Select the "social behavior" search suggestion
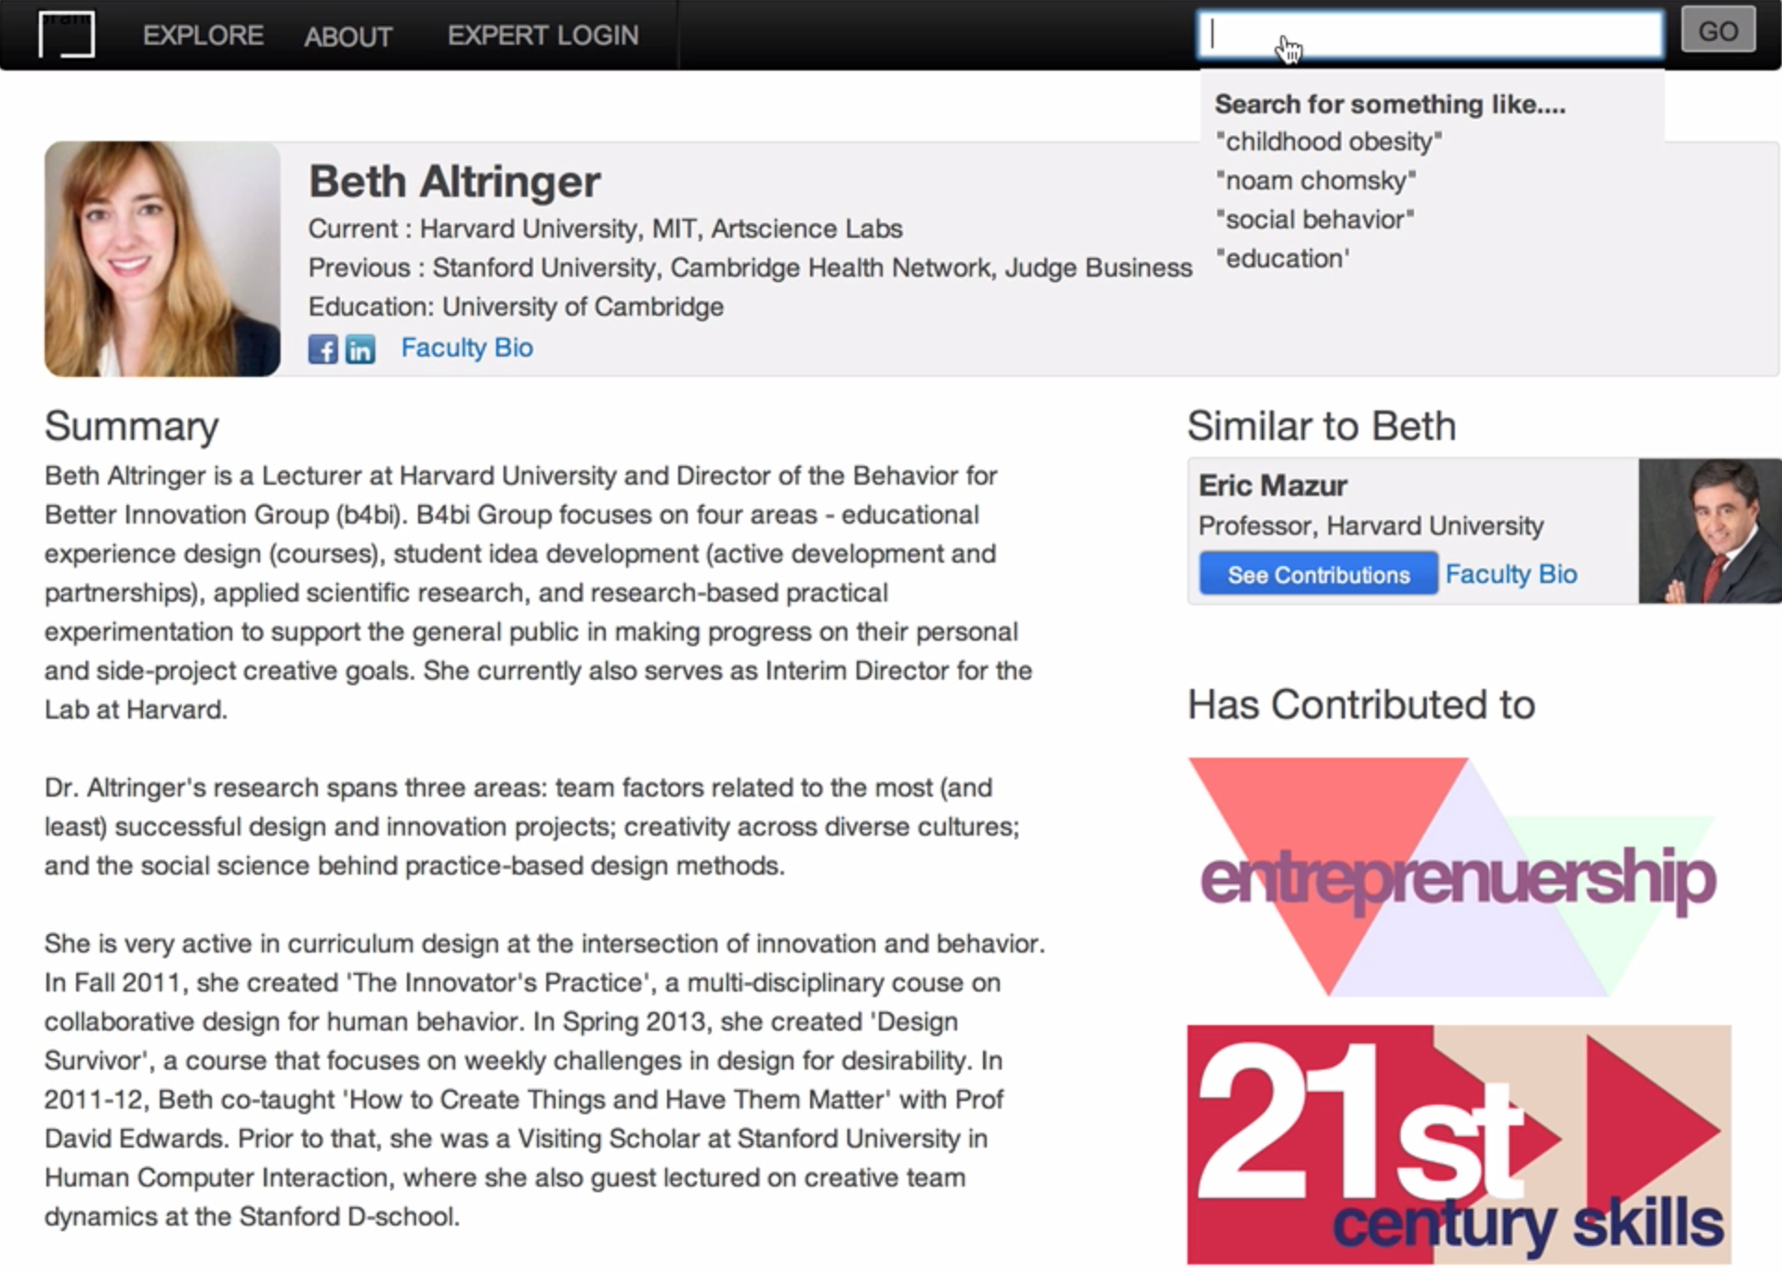 coord(1315,219)
